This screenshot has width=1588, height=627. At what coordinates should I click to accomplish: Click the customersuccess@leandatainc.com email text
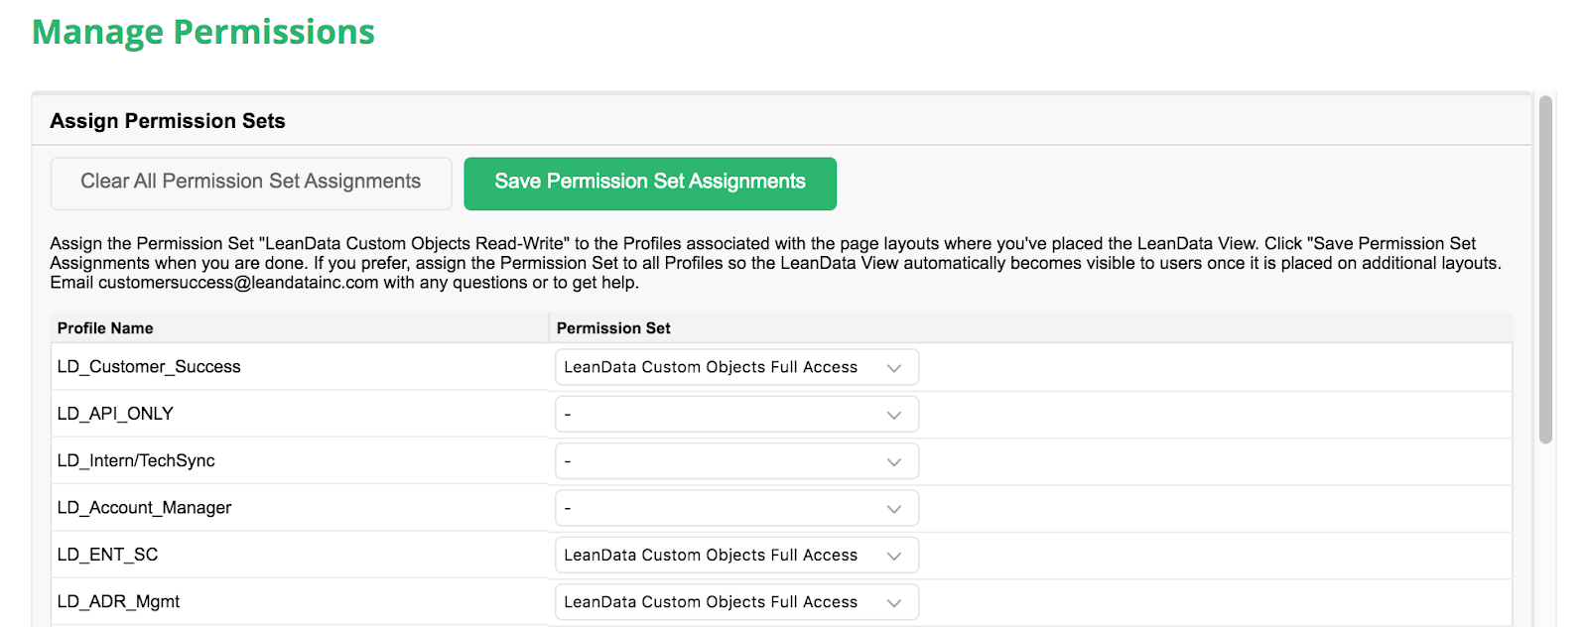pos(238,283)
